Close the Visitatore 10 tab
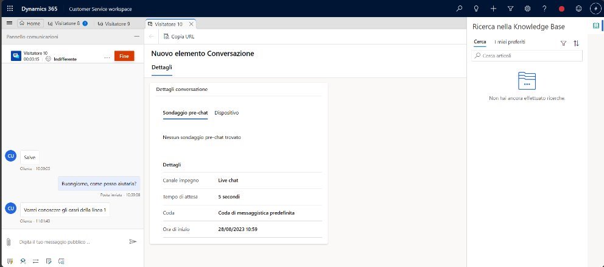The height and width of the screenshot is (267, 604). pos(191,24)
